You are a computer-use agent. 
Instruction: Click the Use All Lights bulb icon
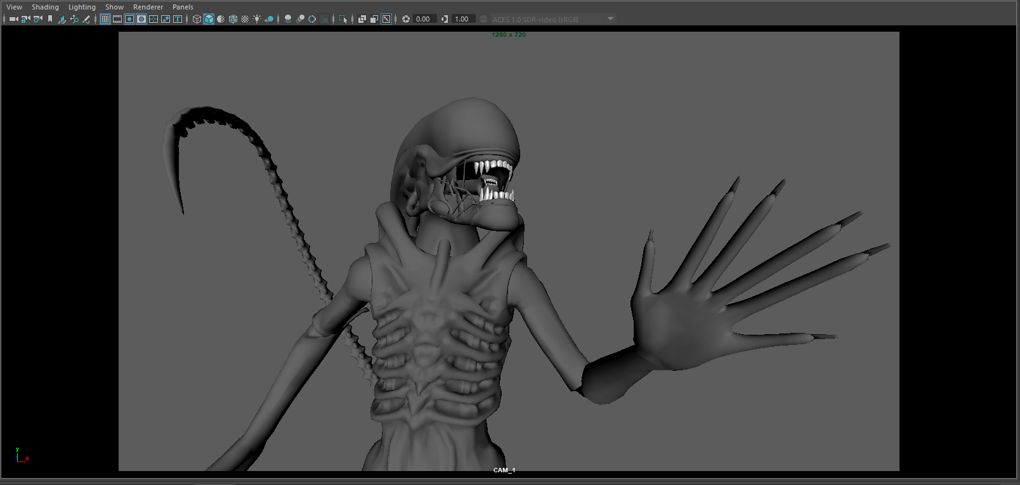pos(257,19)
